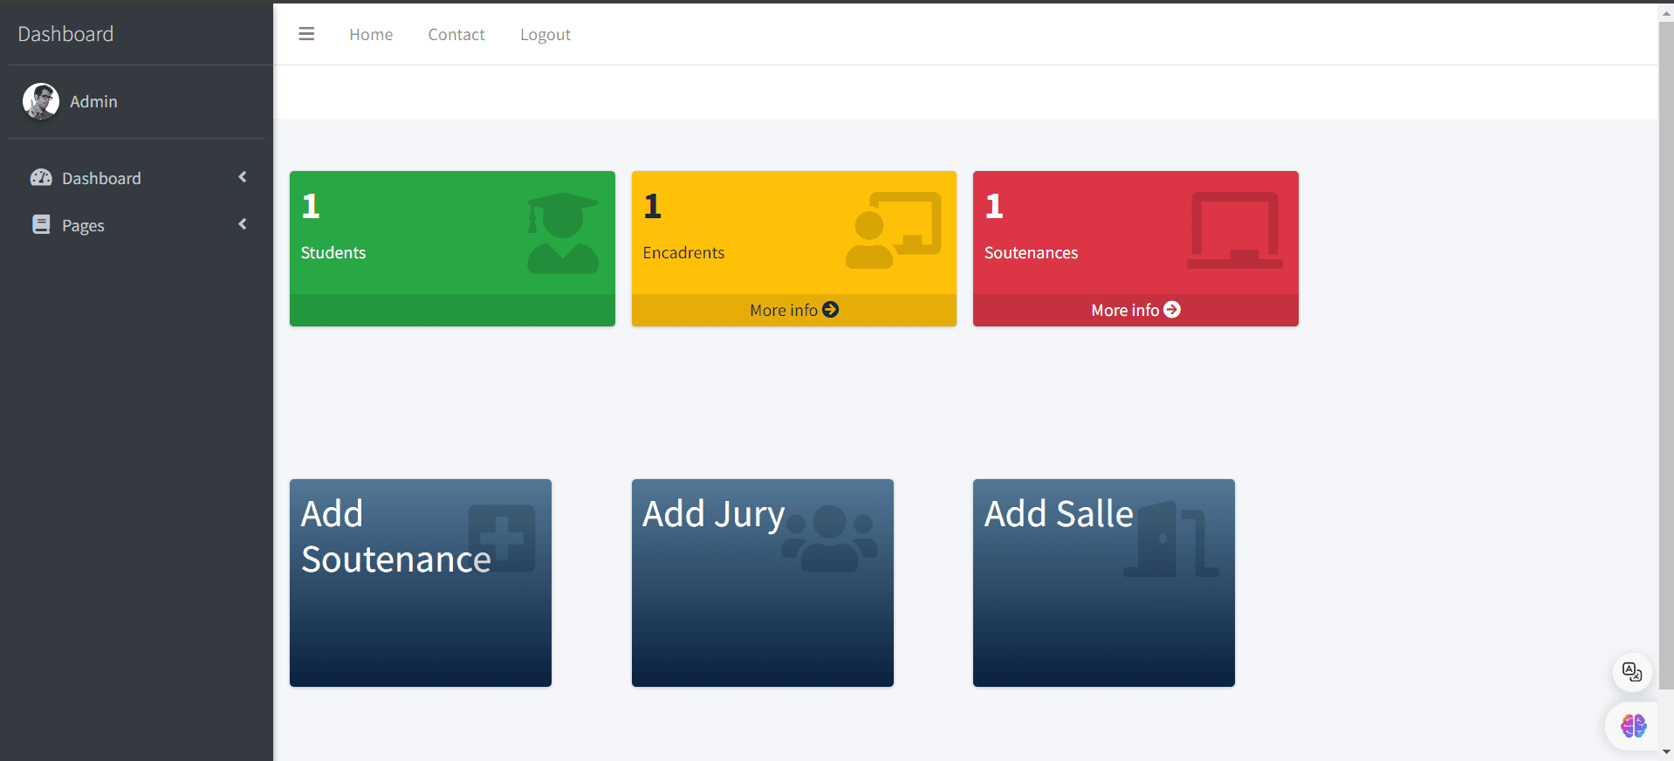Click the Pages book icon in sidebar
Viewport: 1674px width, 761px height.
click(41, 224)
